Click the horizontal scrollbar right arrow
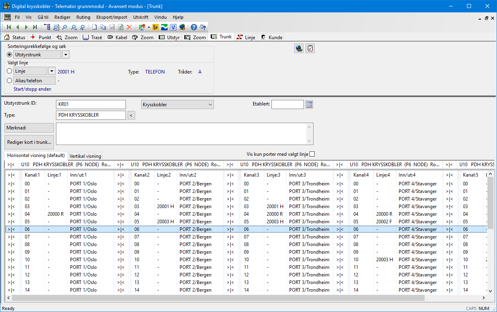 point(483,298)
